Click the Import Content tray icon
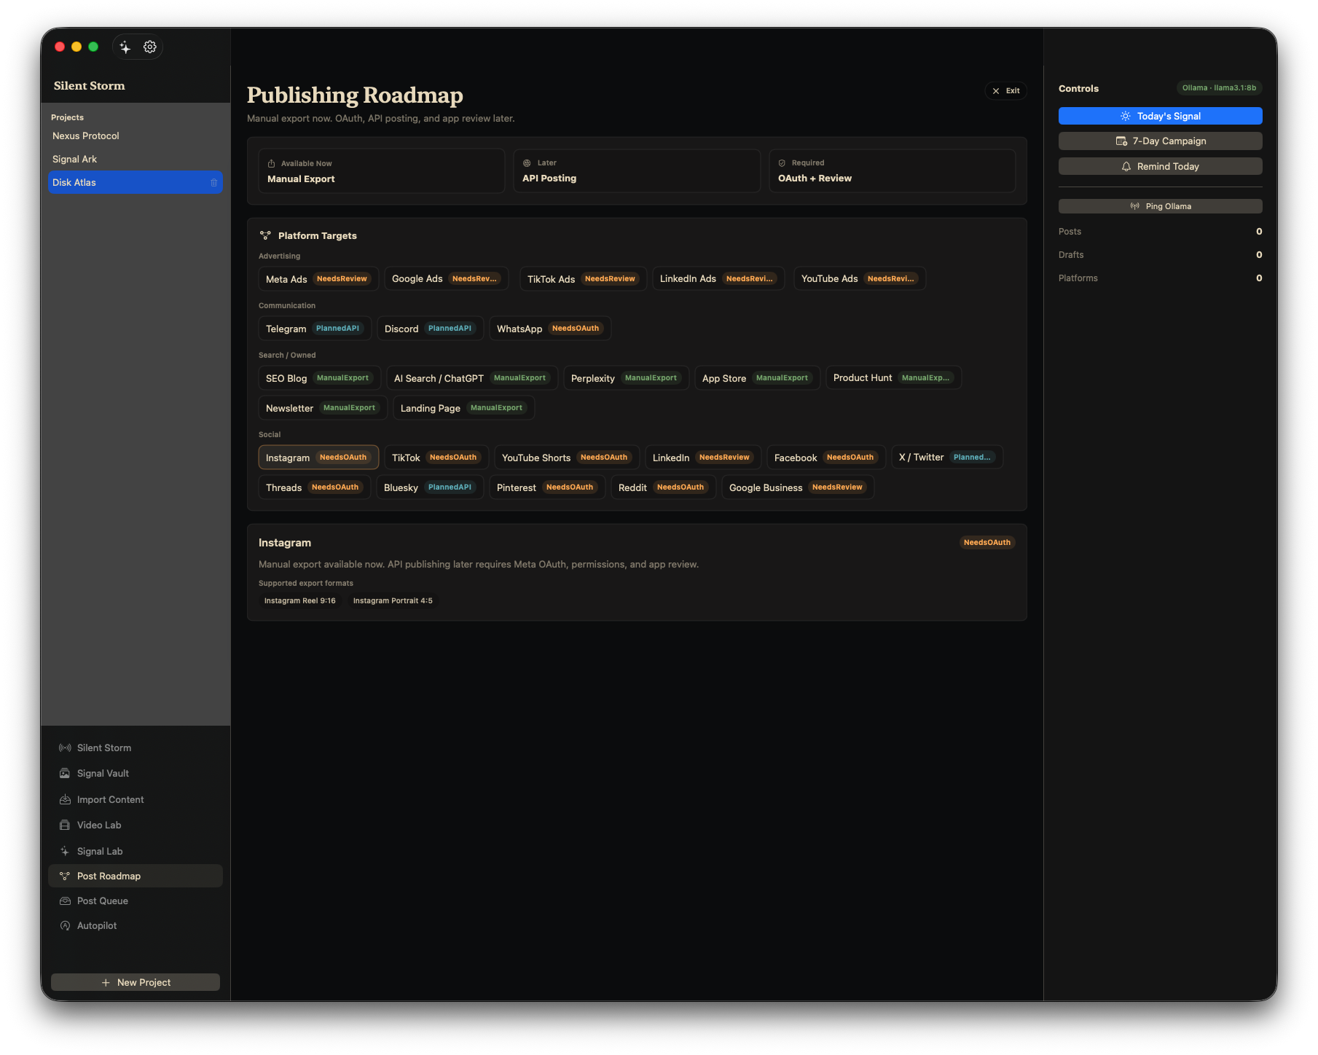Image resolution: width=1318 pixels, height=1055 pixels. 65,800
